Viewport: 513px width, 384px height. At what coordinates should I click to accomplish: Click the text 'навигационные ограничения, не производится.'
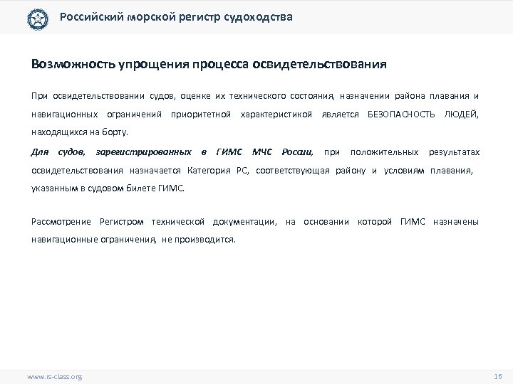coord(133,240)
